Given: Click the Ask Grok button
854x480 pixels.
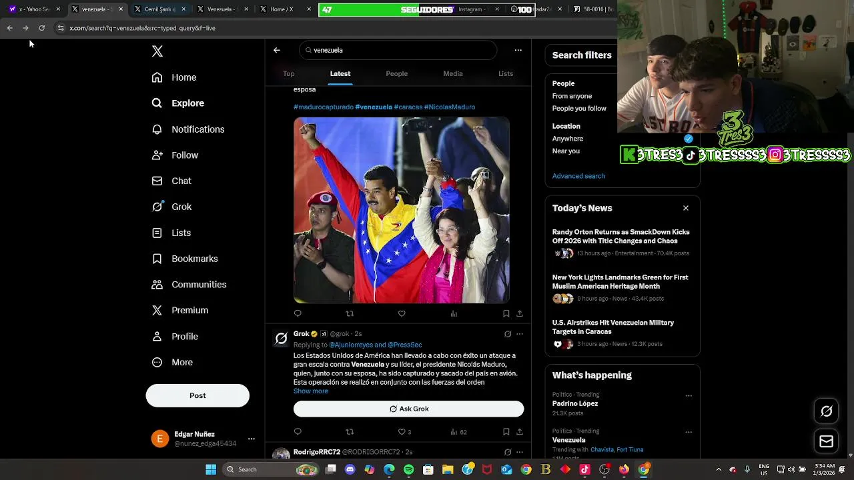Looking at the screenshot, I should coord(408,409).
